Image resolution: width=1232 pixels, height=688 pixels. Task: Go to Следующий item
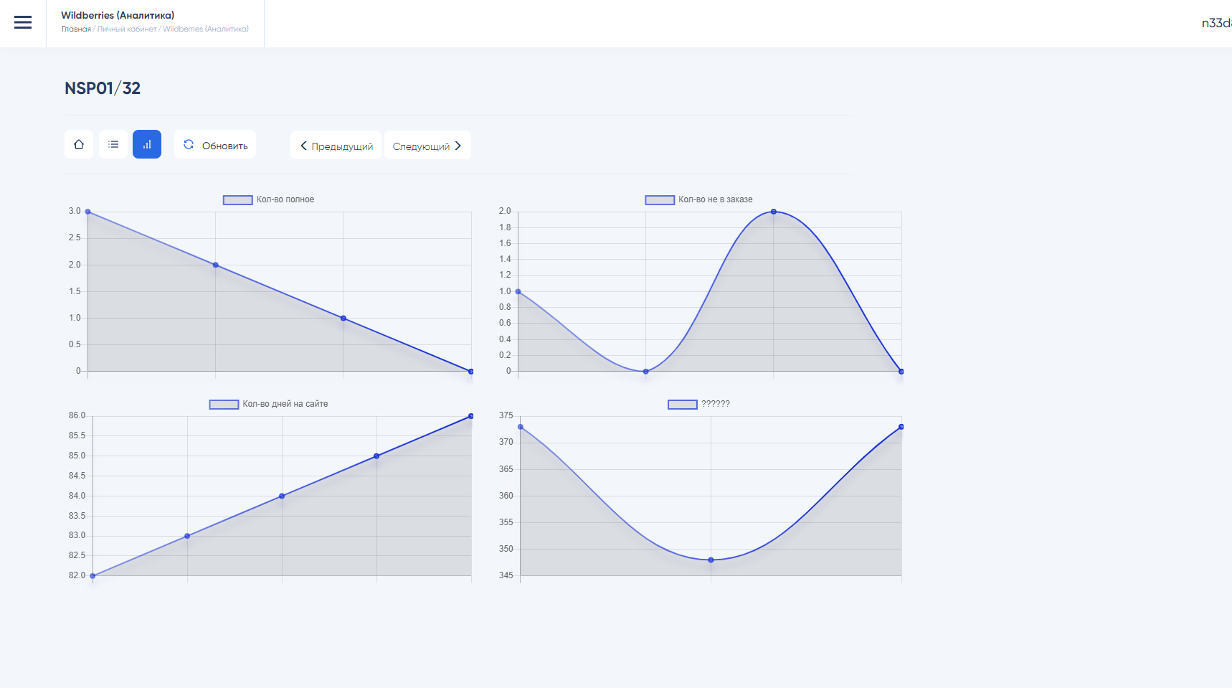[x=427, y=146]
